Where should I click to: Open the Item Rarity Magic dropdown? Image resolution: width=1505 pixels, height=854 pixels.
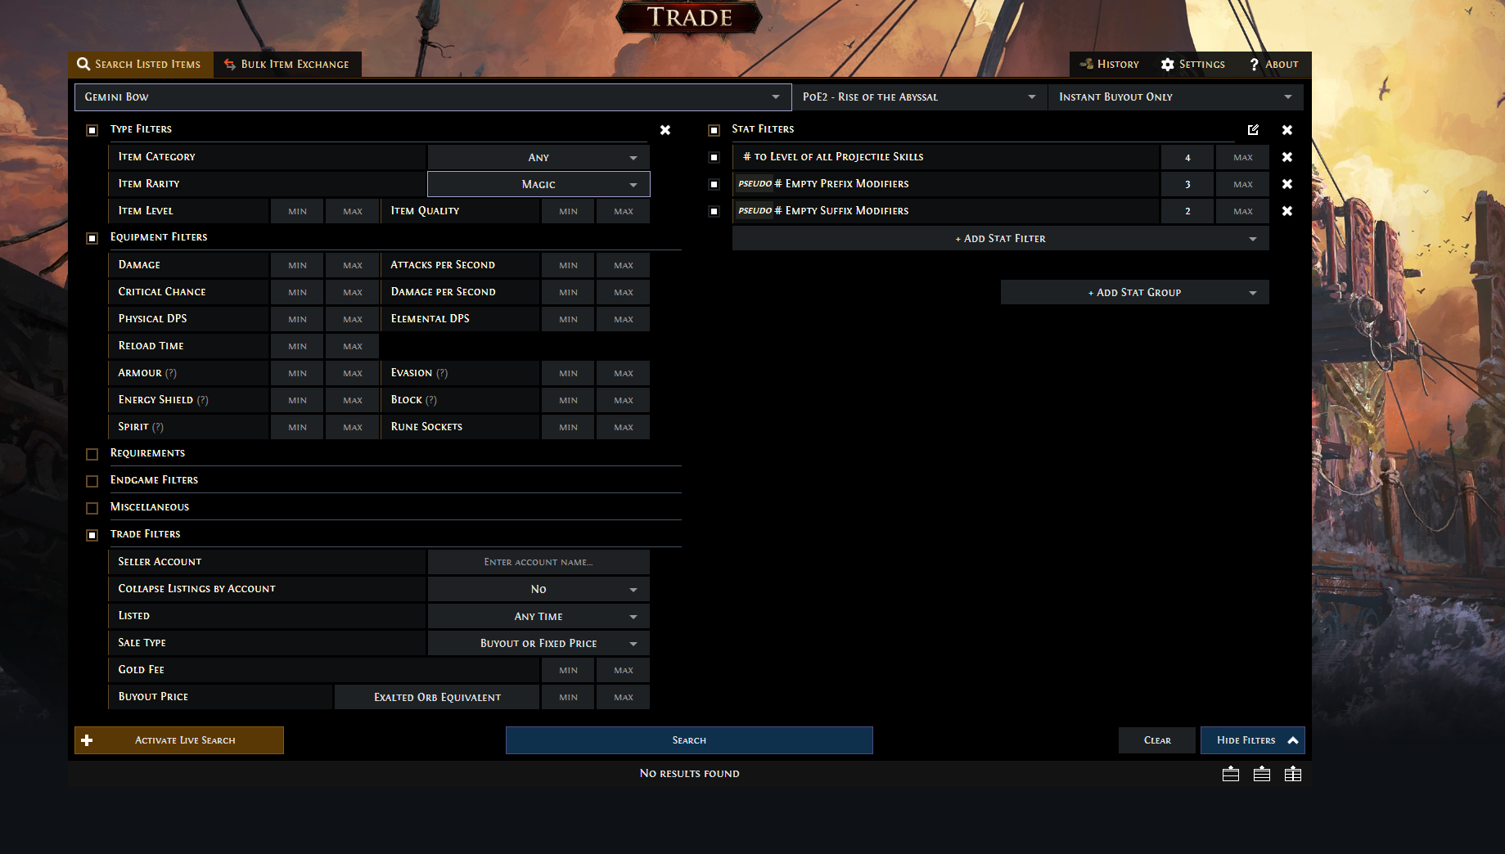coord(538,184)
